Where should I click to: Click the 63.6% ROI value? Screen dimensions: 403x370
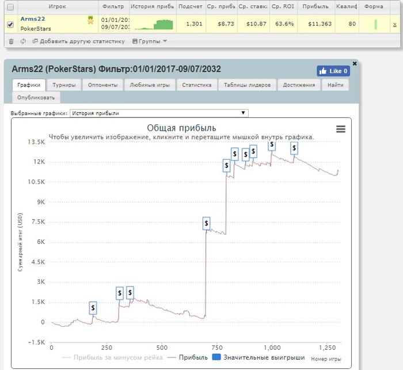click(284, 24)
